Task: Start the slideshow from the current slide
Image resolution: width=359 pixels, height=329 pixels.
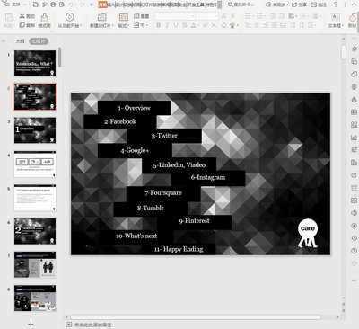Action: click(69, 17)
